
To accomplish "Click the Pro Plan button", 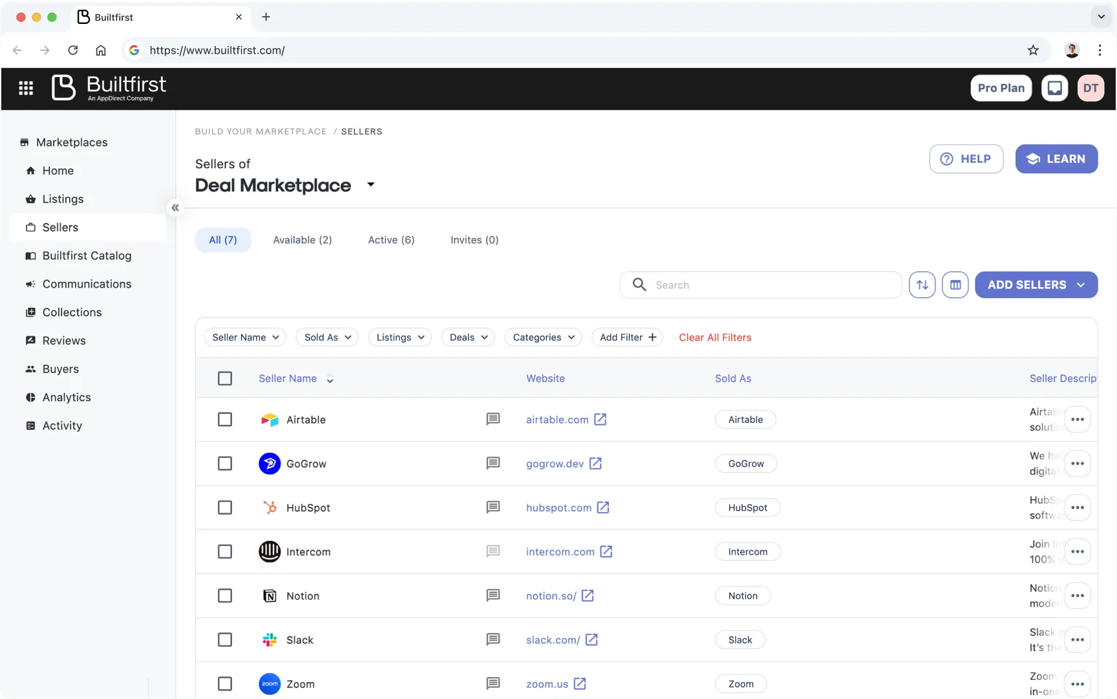I will point(1001,88).
